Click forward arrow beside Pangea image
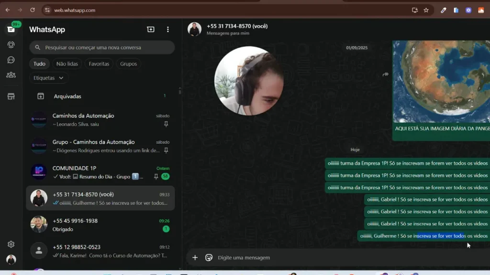 pos(385,74)
